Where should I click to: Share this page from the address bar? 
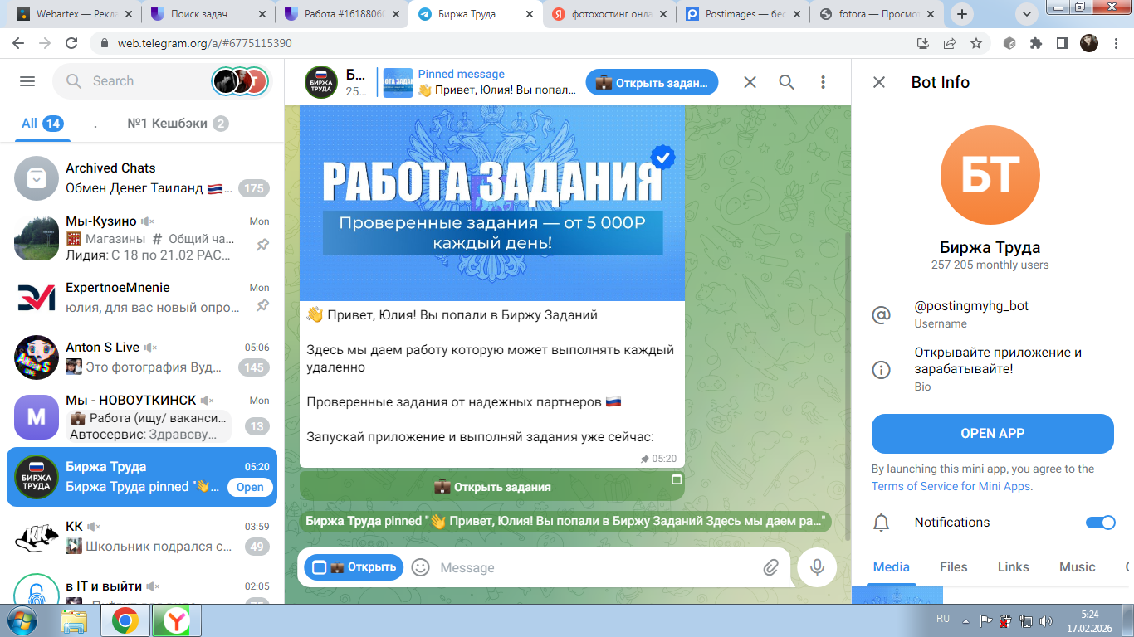tap(949, 43)
